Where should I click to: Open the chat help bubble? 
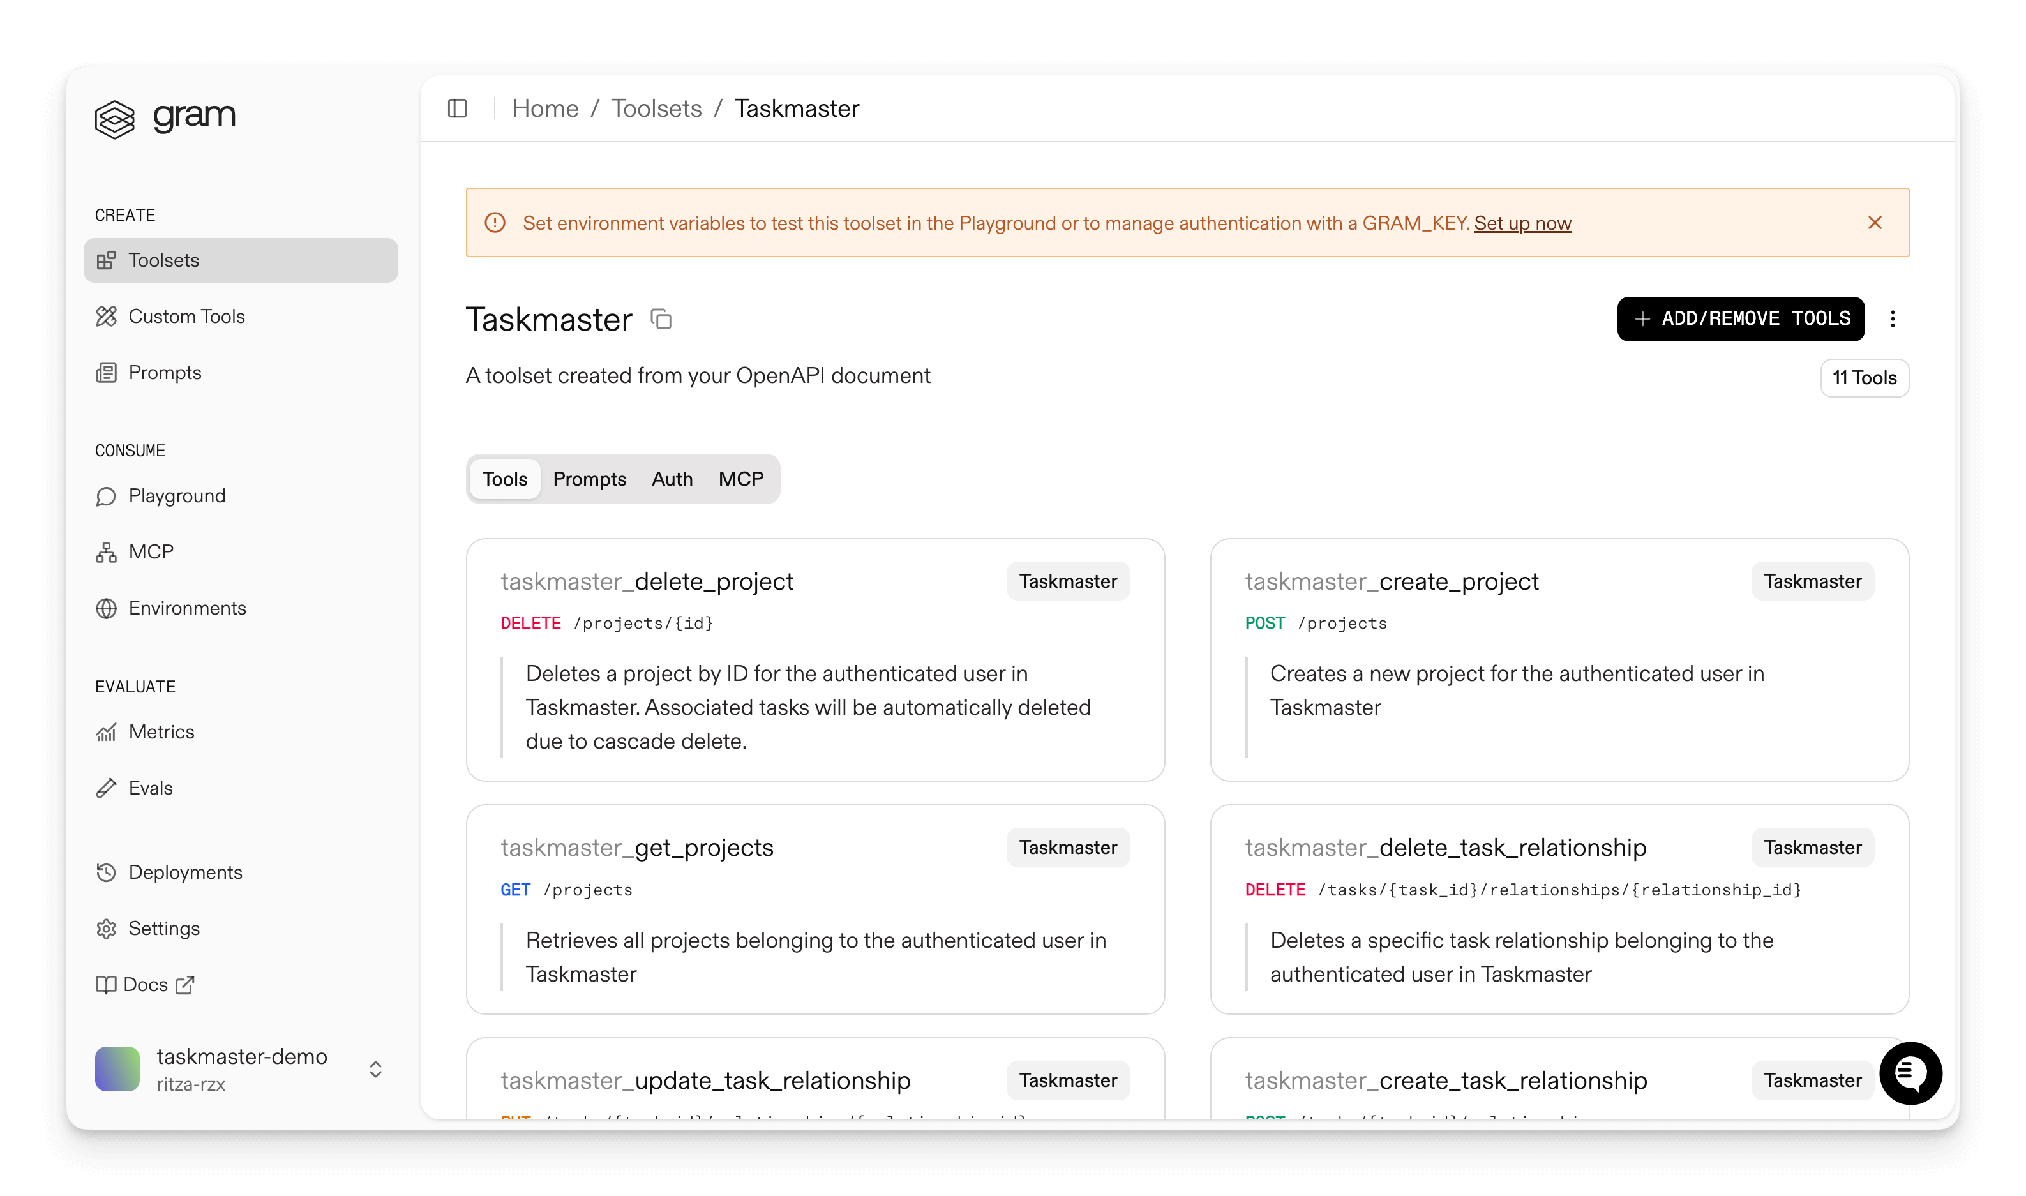point(1910,1073)
